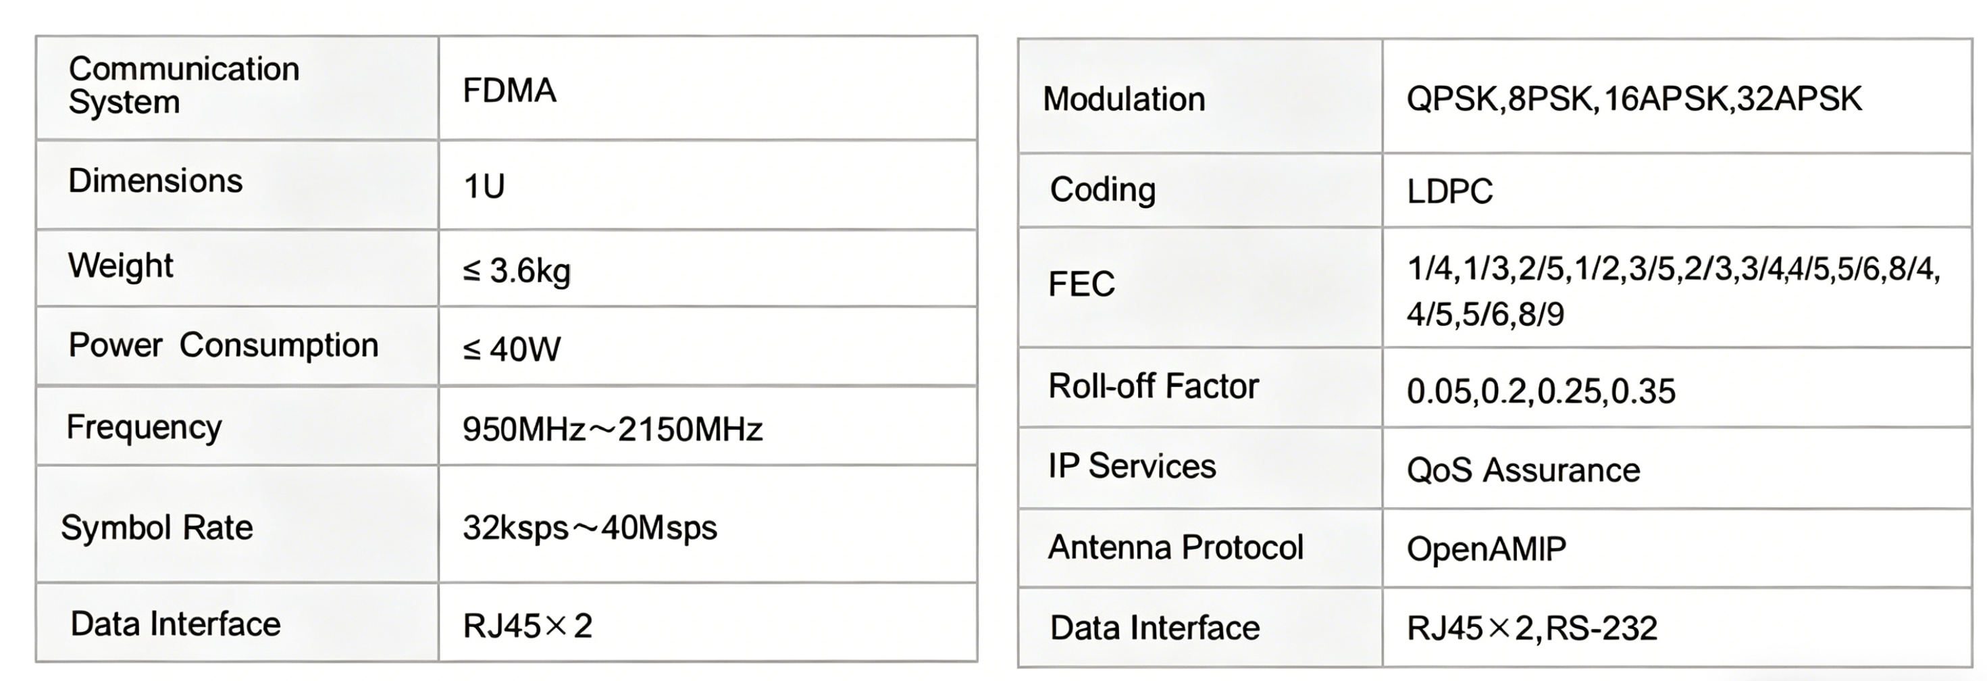The image size is (1987, 681).
Task: Select the ≤ 40W value cell
Action: [x=511, y=349]
